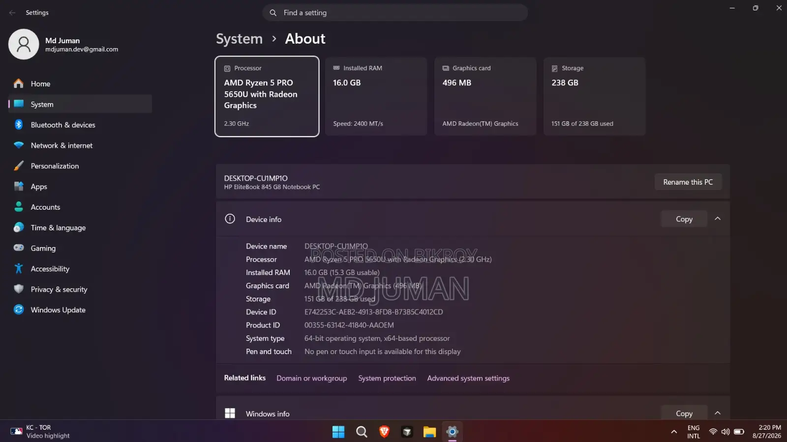Collapse the Windows info section chevron
Viewport: 787px width, 442px height.
[718, 413]
